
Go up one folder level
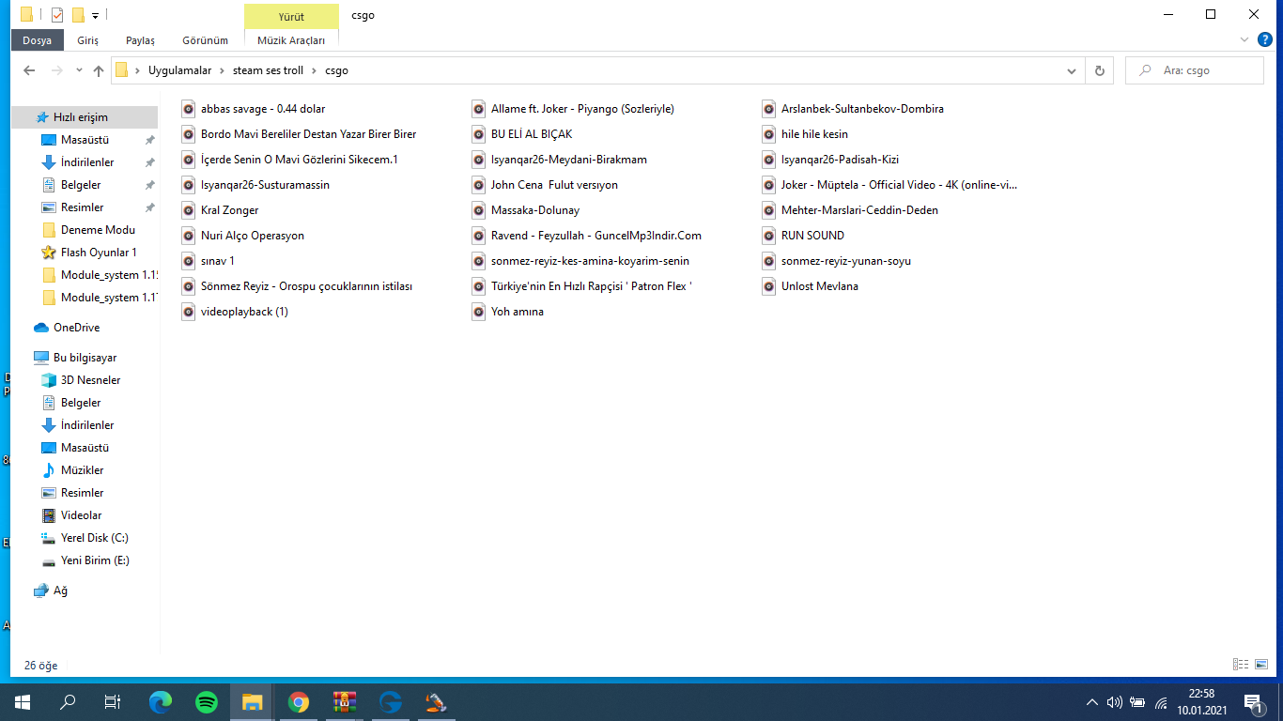tap(98, 70)
